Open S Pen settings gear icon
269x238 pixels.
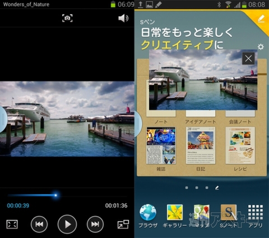tap(261, 46)
